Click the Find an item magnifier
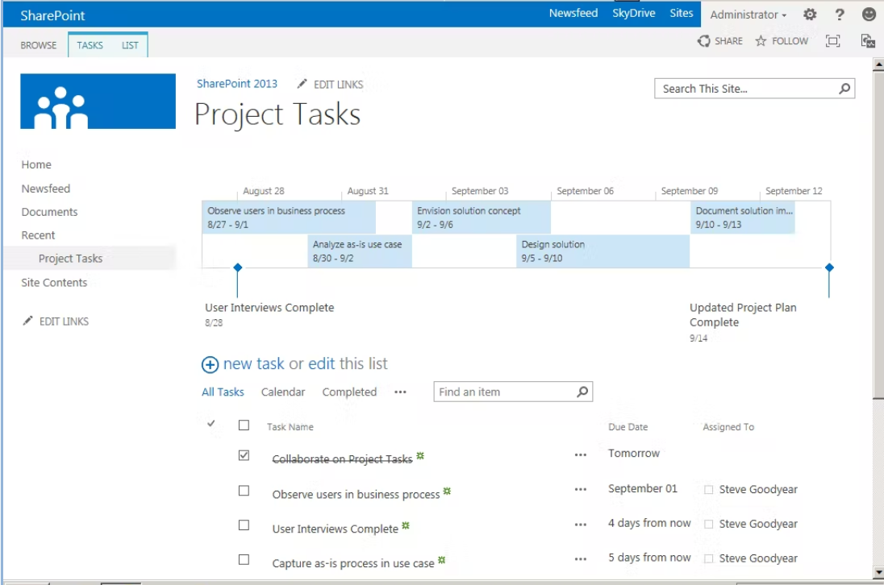 pyautogui.click(x=582, y=392)
